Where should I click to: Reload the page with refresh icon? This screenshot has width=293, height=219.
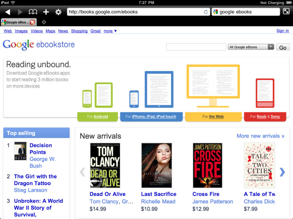click(x=206, y=12)
